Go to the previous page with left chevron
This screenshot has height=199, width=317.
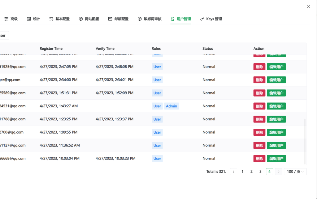pos(234,172)
